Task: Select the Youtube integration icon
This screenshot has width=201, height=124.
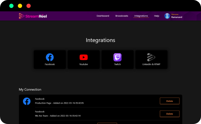Action: click(84, 57)
